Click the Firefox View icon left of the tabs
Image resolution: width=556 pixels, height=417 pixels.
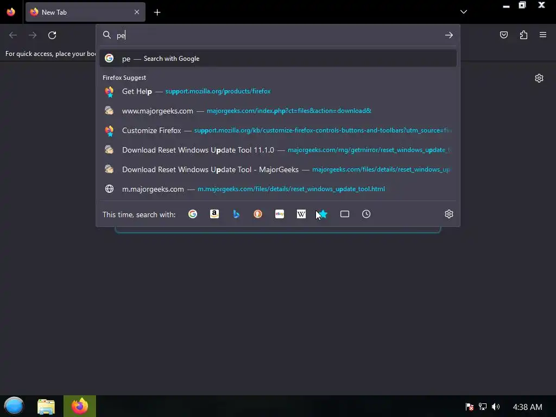pos(11,12)
